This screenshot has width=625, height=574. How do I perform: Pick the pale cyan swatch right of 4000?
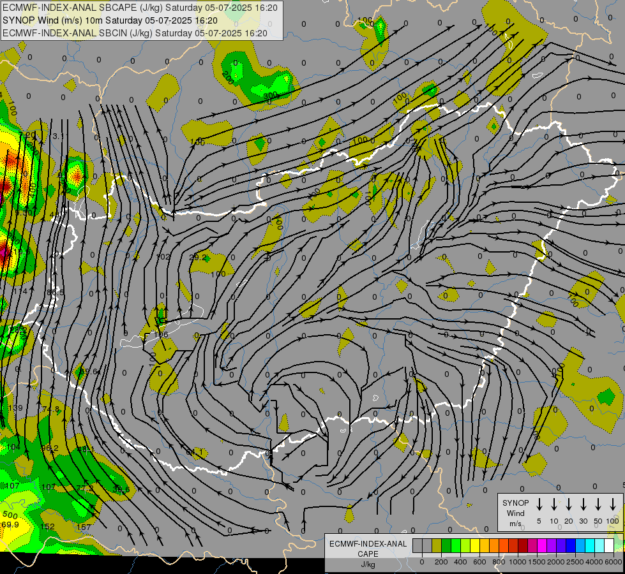600,545
